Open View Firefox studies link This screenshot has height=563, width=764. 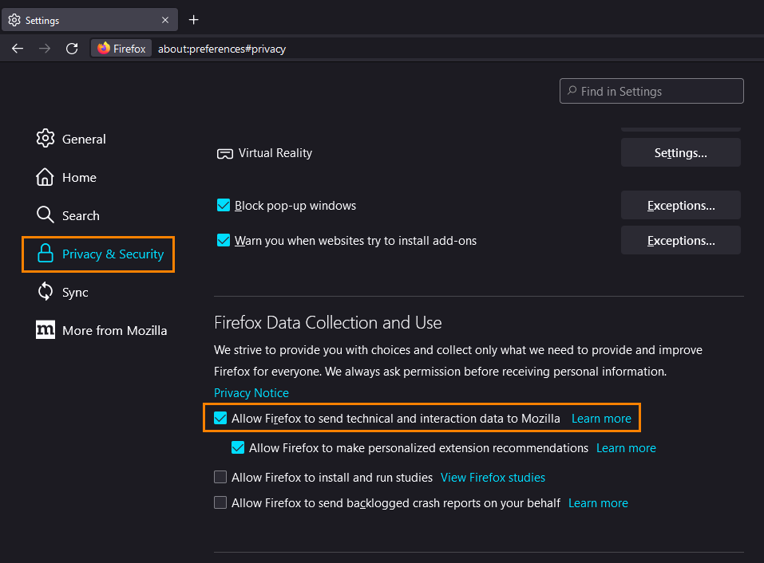point(493,478)
